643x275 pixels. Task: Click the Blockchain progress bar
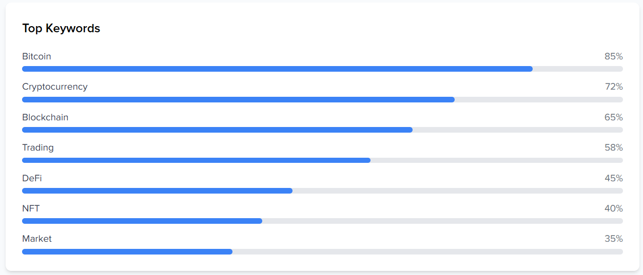[x=322, y=130]
